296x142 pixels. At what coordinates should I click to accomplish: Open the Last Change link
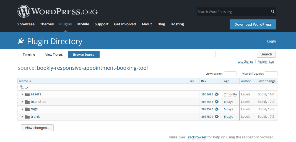[x=245, y=61]
